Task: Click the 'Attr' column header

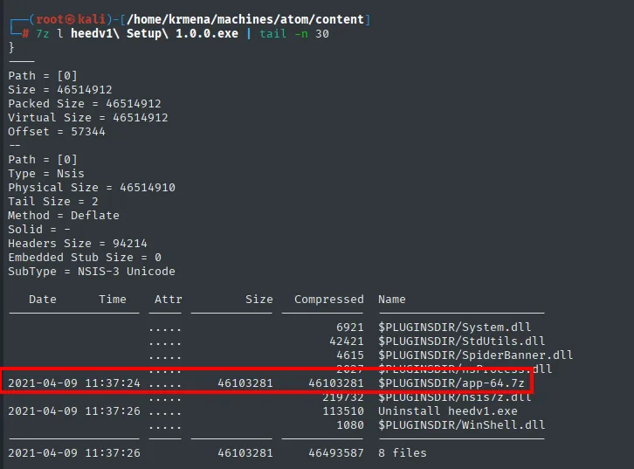Action: [x=169, y=300]
